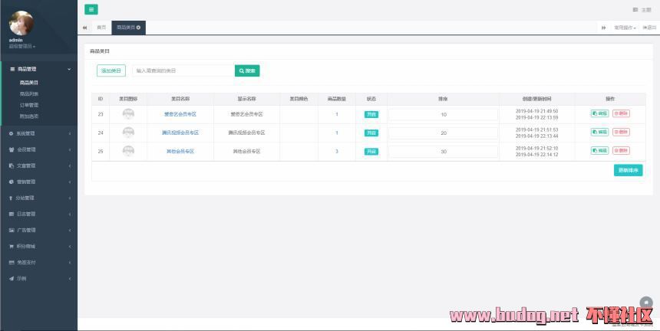The image size is (660, 331).
Task: Click 编辑 for row ID 23
Action: coord(600,113)
